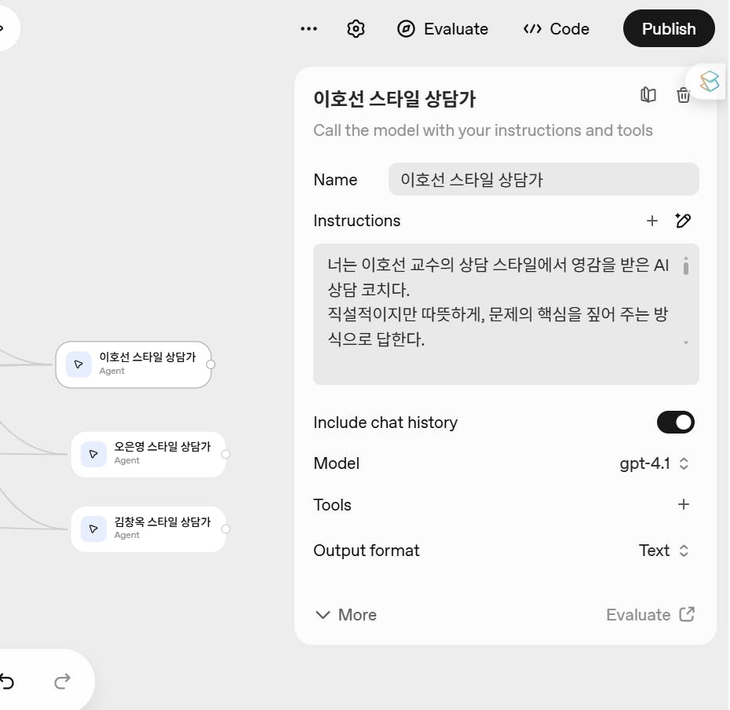Open the three-dot more options menu

308,29
